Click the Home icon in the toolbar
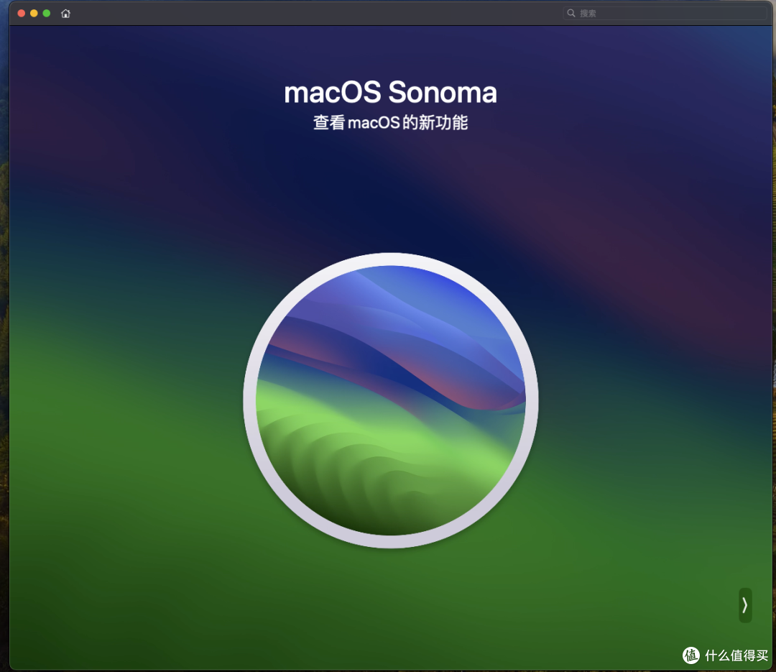Screen dimensions: 776x672 pyautogui.click(x=65, y=13)
